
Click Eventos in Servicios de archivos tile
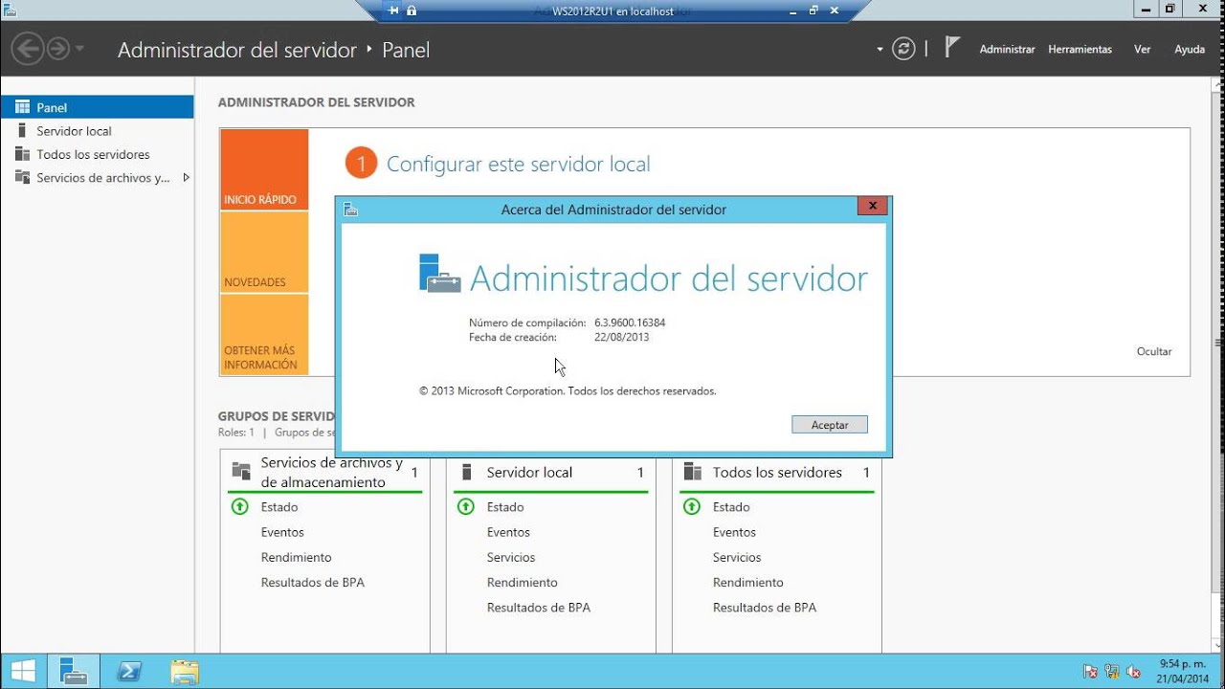(x=282, y=532)
